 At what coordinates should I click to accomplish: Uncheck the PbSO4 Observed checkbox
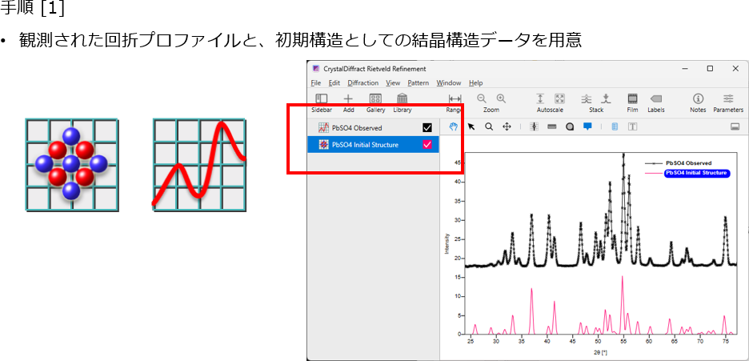427,127
